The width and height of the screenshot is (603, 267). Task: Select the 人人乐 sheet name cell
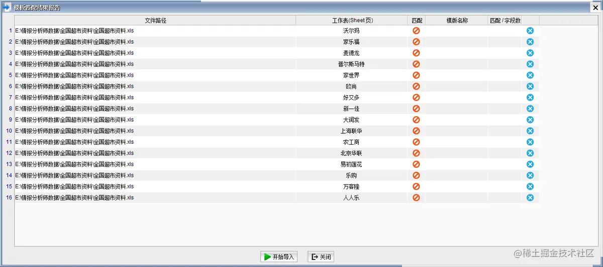(x=352, y=197)
